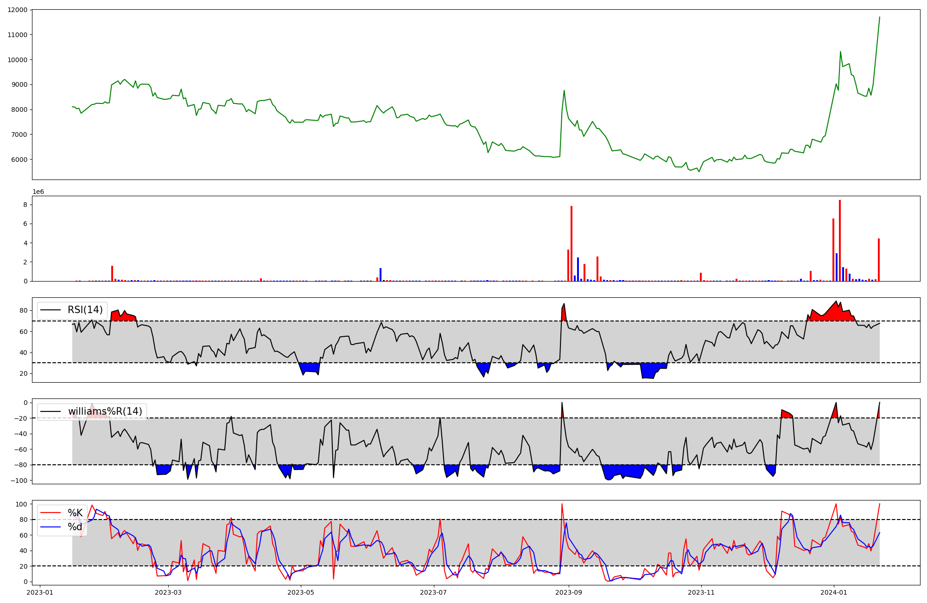This screenshot has width=927, height=603.
Task: Click the tall red volume bar in September 2023
Action: pos(571,244)
